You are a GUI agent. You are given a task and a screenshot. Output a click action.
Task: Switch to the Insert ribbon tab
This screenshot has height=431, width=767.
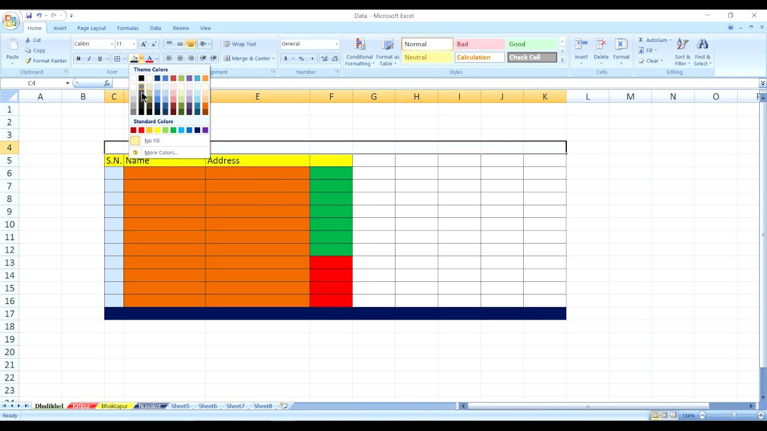[60, 28]
